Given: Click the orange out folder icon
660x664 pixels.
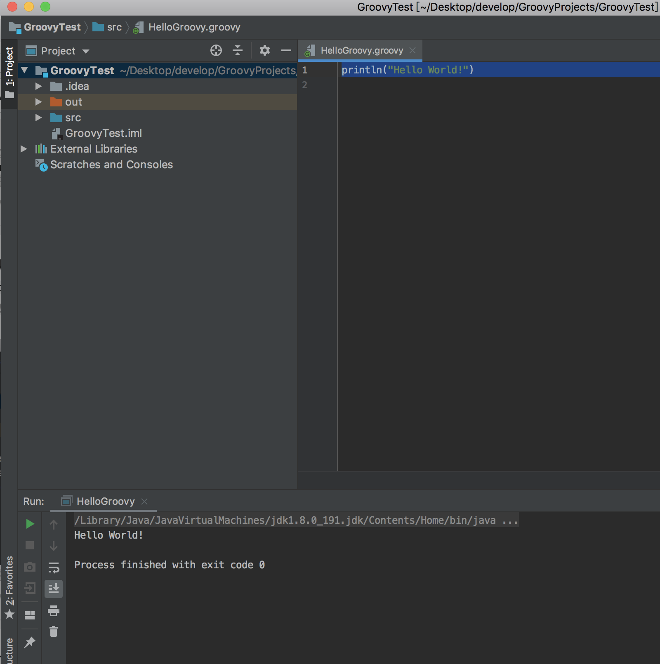Looking at the screenshot, I should 56,102.
